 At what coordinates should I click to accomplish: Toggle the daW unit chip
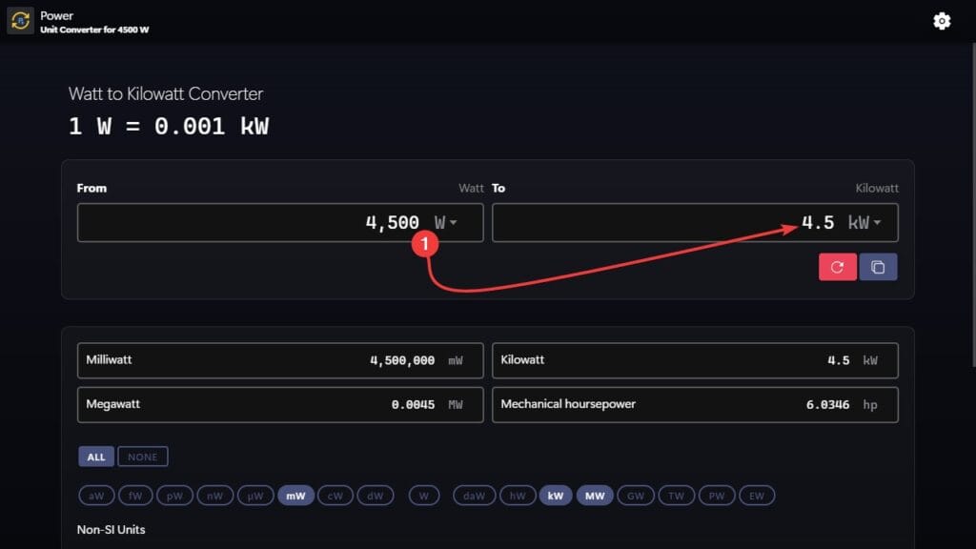[475, 496]
